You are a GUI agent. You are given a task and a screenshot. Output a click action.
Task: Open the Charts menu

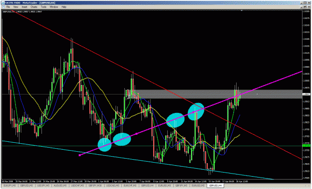pos(34,7)
